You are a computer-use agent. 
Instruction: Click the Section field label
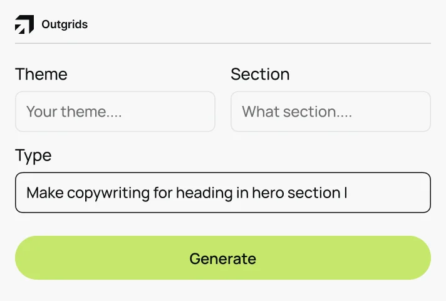click(x=260, y=74)
